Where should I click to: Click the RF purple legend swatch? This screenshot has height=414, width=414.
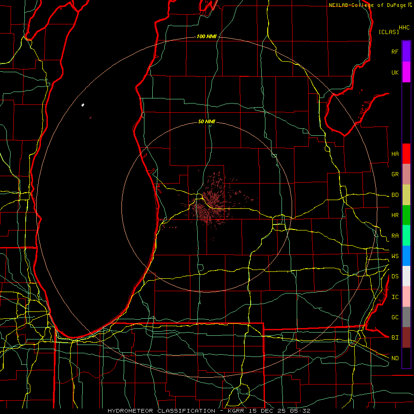point(406,52)
